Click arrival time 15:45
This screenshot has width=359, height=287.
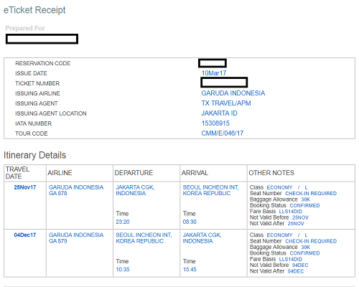(x=190, y=269)
